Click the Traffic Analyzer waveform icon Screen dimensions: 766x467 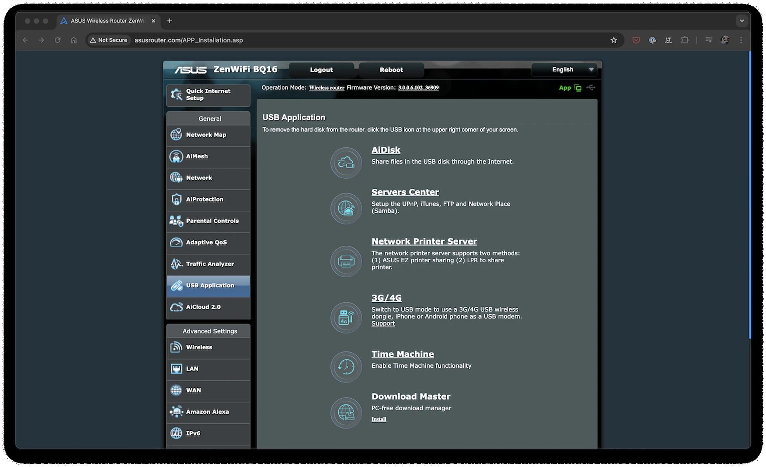(176, 264)
